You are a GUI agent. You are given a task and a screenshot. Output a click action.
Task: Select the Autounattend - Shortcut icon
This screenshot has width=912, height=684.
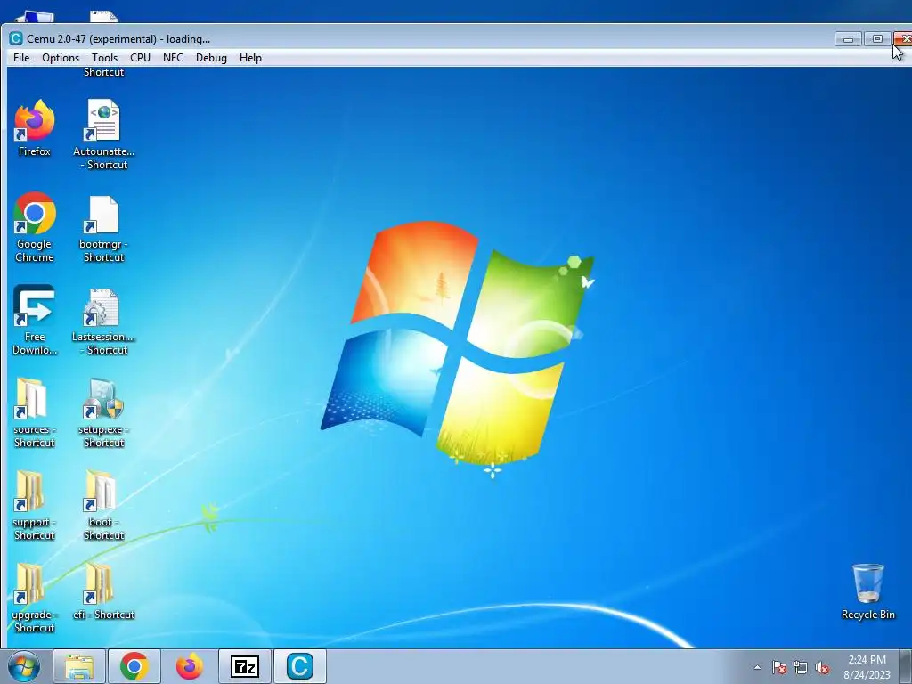tap(103, 134)
